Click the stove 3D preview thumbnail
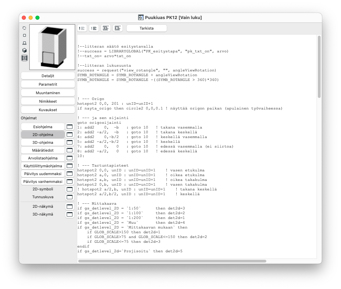341x289 pixels. (x=52, y=47)
